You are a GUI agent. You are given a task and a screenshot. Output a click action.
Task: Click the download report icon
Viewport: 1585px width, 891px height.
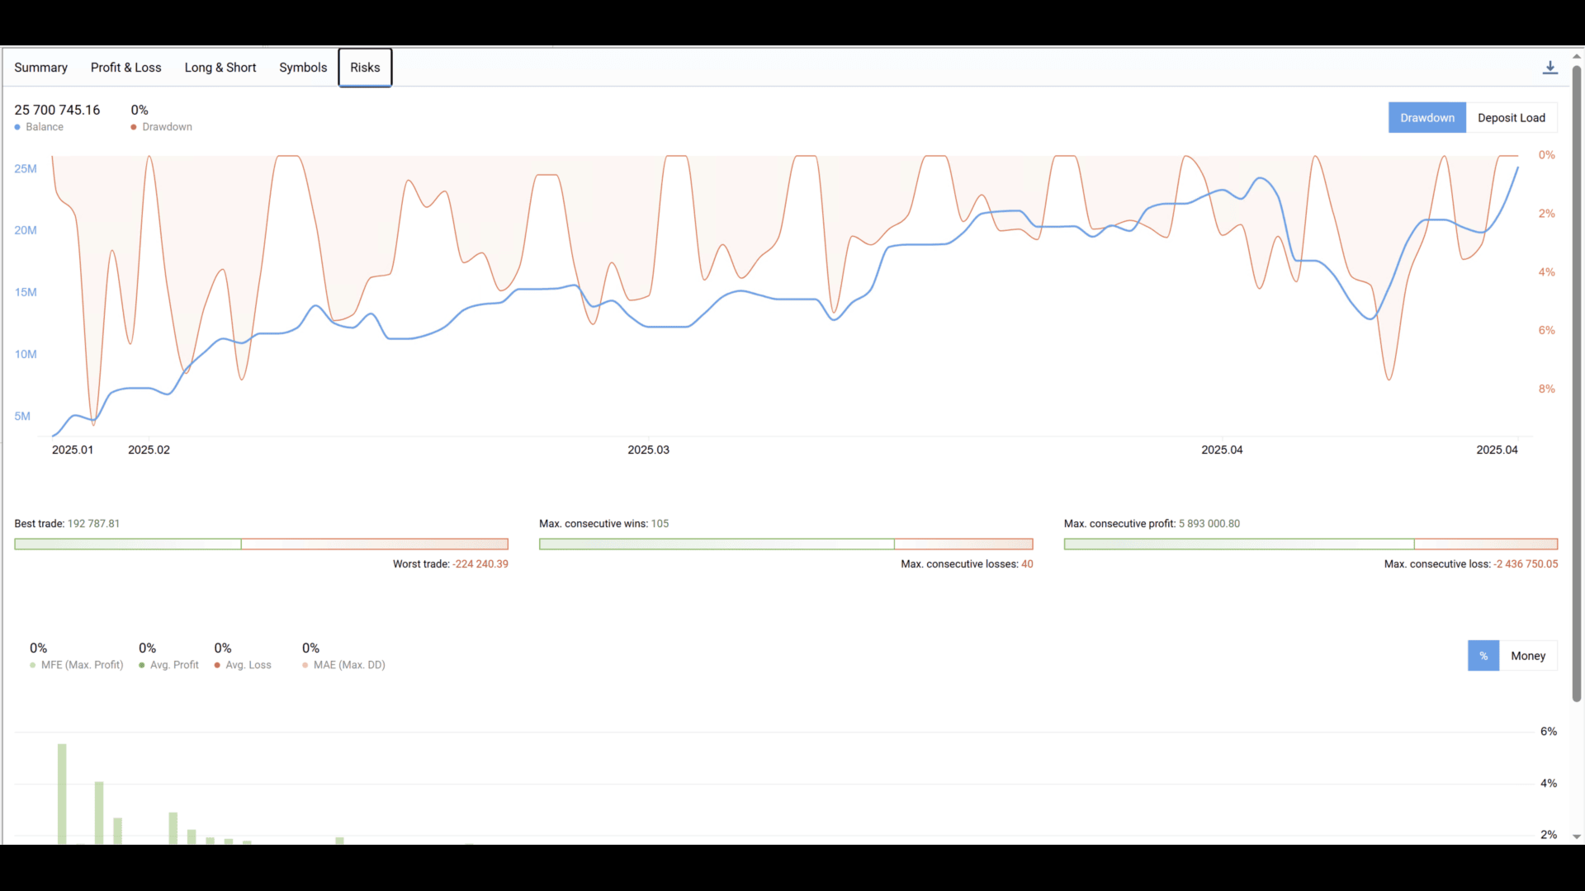click(1550, 68)
